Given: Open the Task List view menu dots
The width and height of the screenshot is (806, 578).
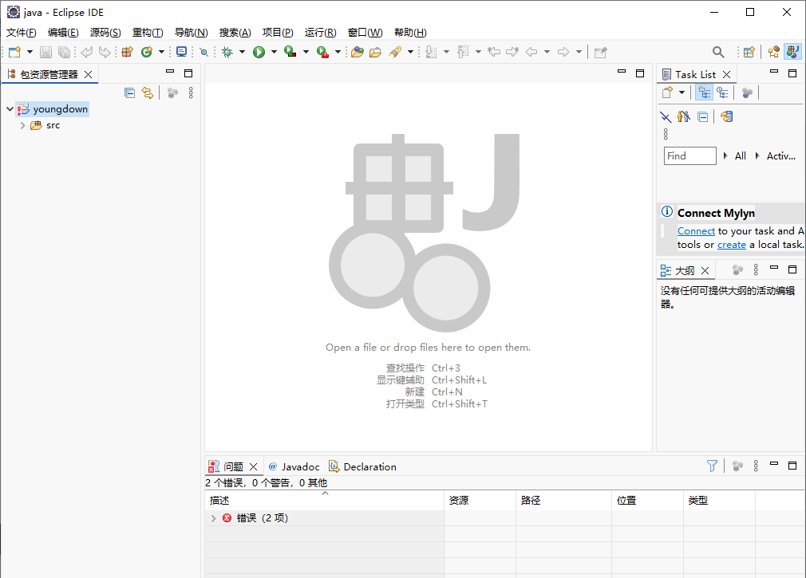Looking at the screenshot, I should (666, 135).
